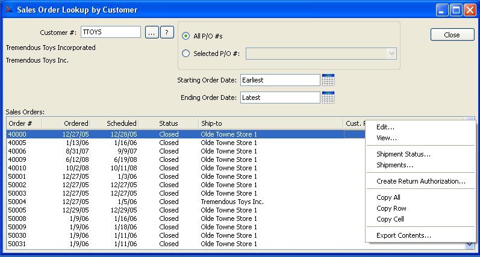The height and width of the screenshot is (257, 480).
Task: Select the All P/O #s option
Action: 185,36
